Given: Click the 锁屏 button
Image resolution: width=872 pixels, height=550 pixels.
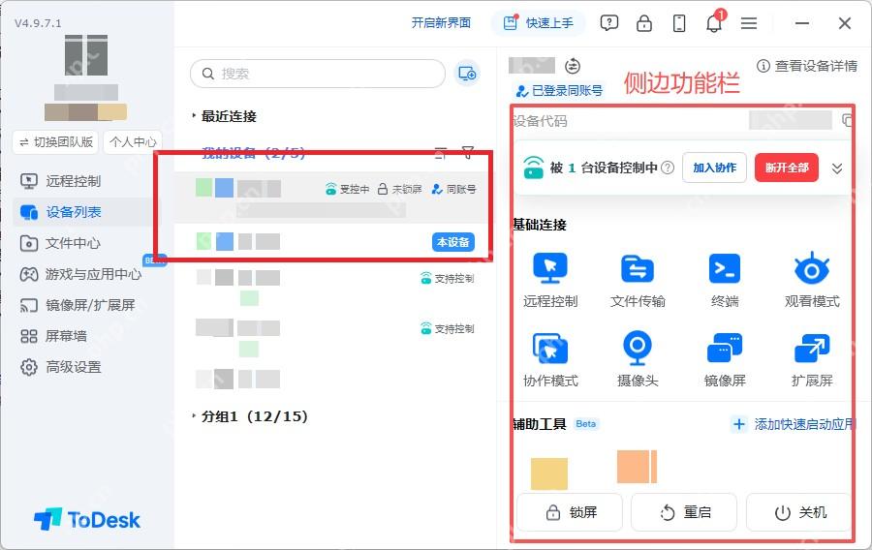Looking at the screenshot, I should point(570,512).
